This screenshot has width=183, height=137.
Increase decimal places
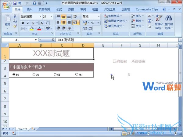(x=85, y=28)
